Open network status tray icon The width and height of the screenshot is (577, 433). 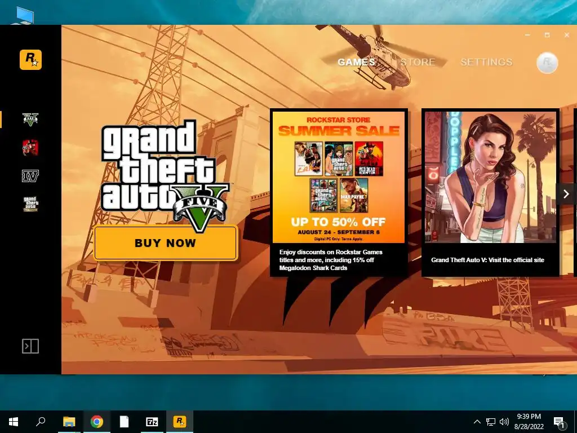491,422
